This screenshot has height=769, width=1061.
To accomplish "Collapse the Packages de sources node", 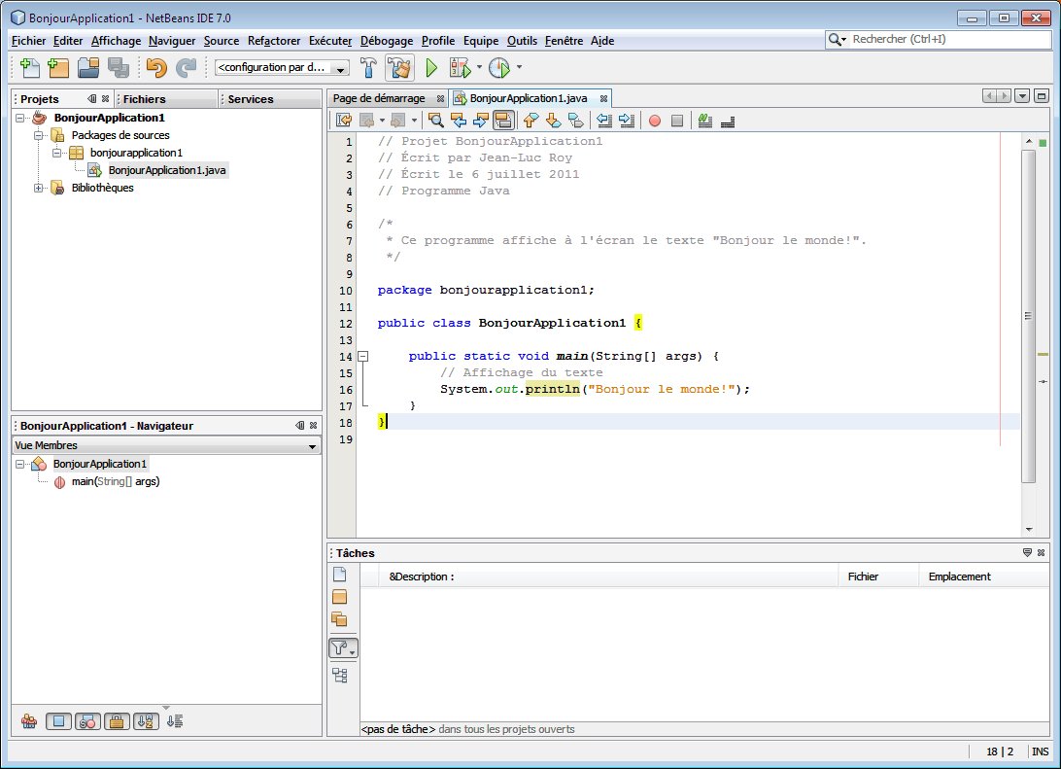I will point(39,135).
